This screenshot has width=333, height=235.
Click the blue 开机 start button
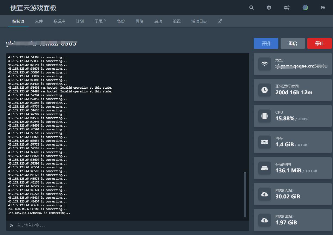pyautogui.click(x=266, y=43)
